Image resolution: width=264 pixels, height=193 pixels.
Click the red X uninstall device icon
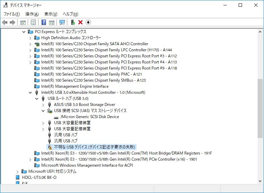(x=80, y=22)
